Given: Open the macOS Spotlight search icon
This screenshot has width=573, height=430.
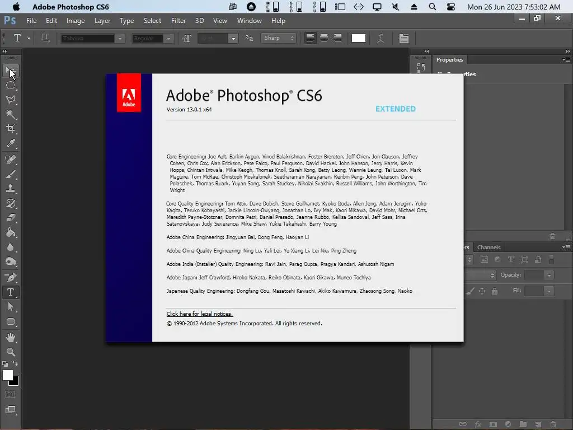Looking at the screenshot, I should pyautogui.click(x=433, y=7).
